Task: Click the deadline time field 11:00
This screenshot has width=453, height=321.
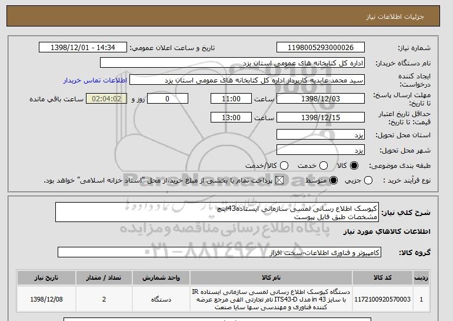Action: (231, 98)
